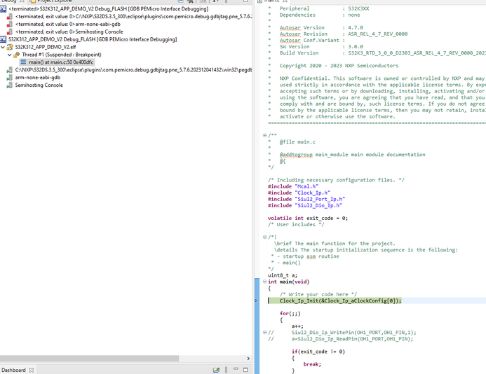Click the uint8_t a; declaration
486x374 pixels.
(x=283, y=275)
